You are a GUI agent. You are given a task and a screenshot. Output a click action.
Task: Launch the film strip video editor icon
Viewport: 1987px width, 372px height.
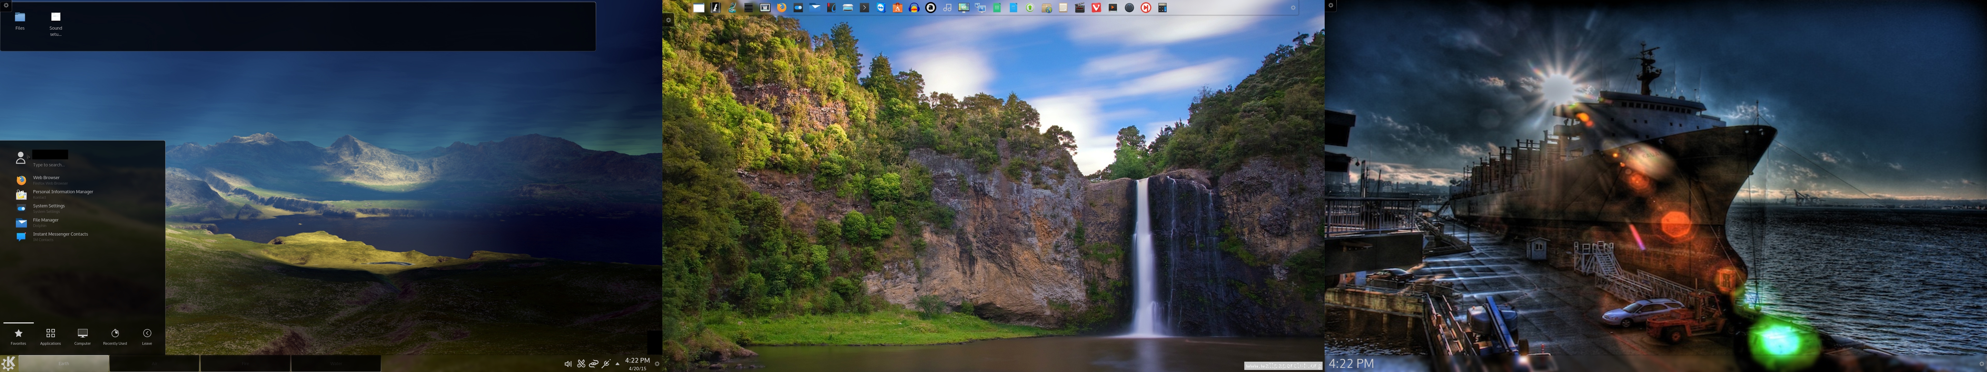715,8
